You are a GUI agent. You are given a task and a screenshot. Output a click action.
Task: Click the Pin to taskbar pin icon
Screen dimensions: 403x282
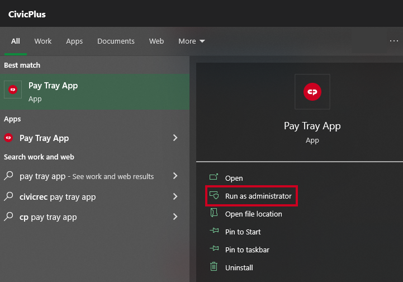tap(214, 248)
